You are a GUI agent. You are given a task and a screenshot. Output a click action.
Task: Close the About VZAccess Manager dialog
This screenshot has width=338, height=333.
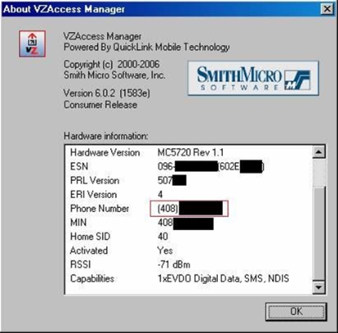[x=326, y=9]
